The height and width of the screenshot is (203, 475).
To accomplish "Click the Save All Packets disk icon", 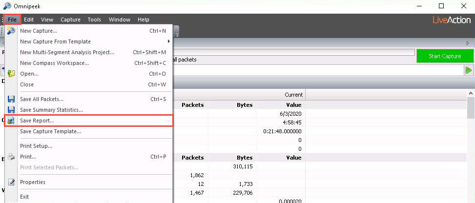I will [x=11, y=99].
